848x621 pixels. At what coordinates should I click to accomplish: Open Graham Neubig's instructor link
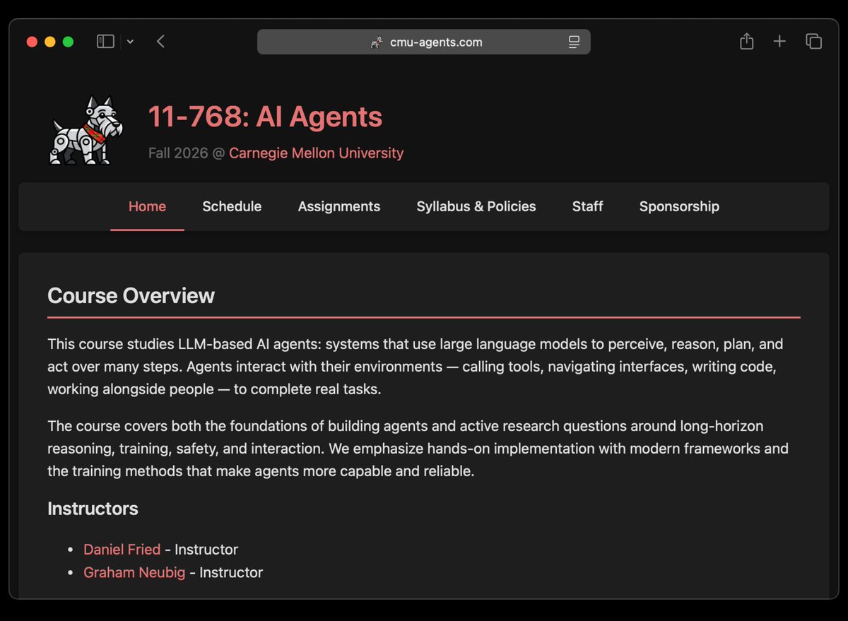point(134,572)
